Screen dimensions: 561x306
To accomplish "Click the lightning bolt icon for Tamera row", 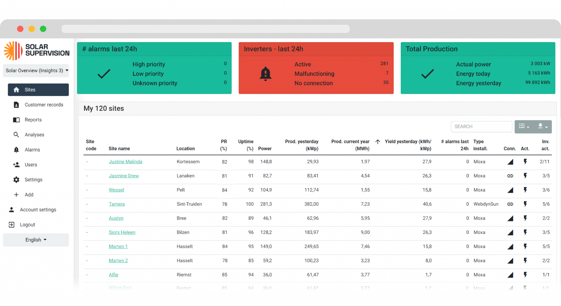I will pyautogui.click(x=525, y=204).
